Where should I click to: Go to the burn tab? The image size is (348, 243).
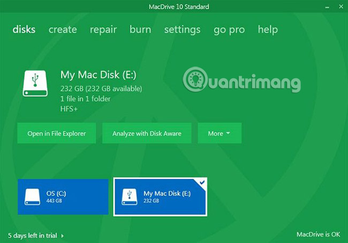pos(140,30)
